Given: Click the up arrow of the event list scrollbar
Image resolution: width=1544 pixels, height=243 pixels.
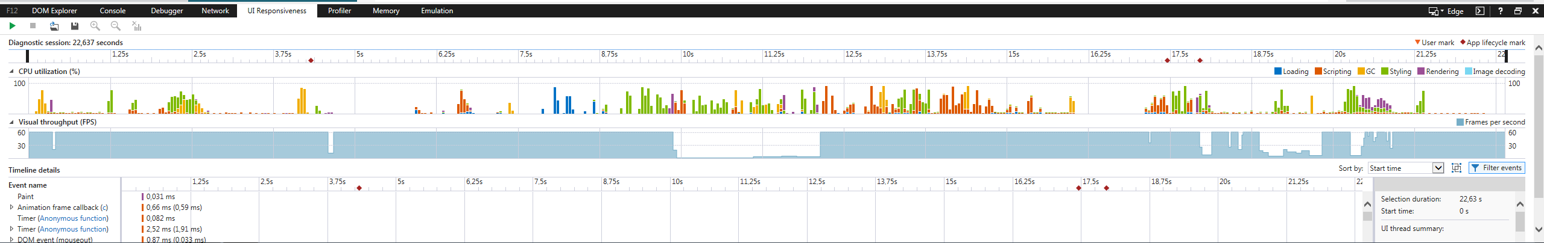Looking at the screenshot, I should coord(1367,205).
